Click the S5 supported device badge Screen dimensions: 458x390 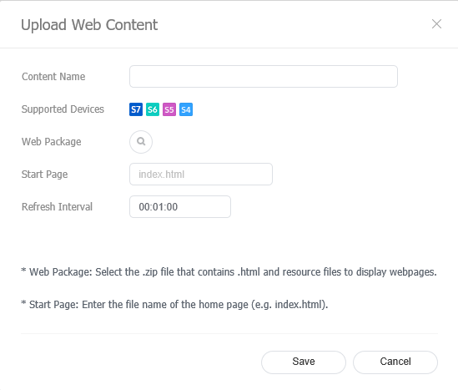pos(169,109)
